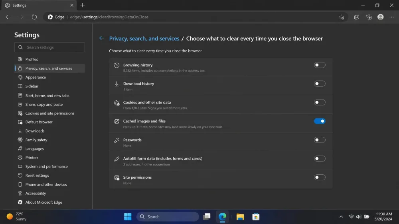Open Profiles settings section
The height and width of the screenshot is (224, 399).
click(49, 59)
